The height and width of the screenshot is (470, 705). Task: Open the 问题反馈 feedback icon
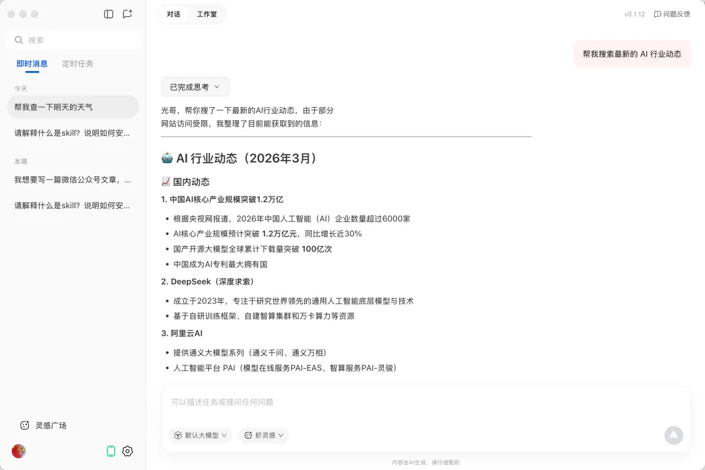pyautogui.click(x=657, y=14)
